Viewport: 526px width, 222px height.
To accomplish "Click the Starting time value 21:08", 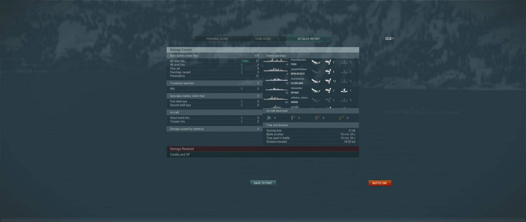I will tap(352, 131).
